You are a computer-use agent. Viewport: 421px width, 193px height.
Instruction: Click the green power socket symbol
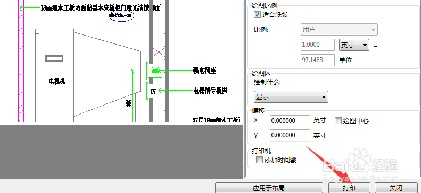pyautogui.click(x=154, y=71)
